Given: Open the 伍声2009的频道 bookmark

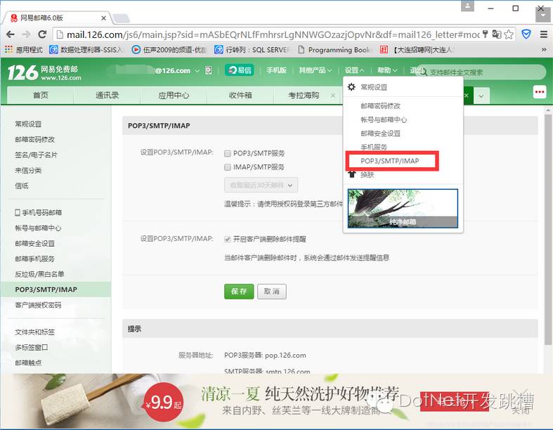Looking at the screenshot, I should click(x=169, y=50).
